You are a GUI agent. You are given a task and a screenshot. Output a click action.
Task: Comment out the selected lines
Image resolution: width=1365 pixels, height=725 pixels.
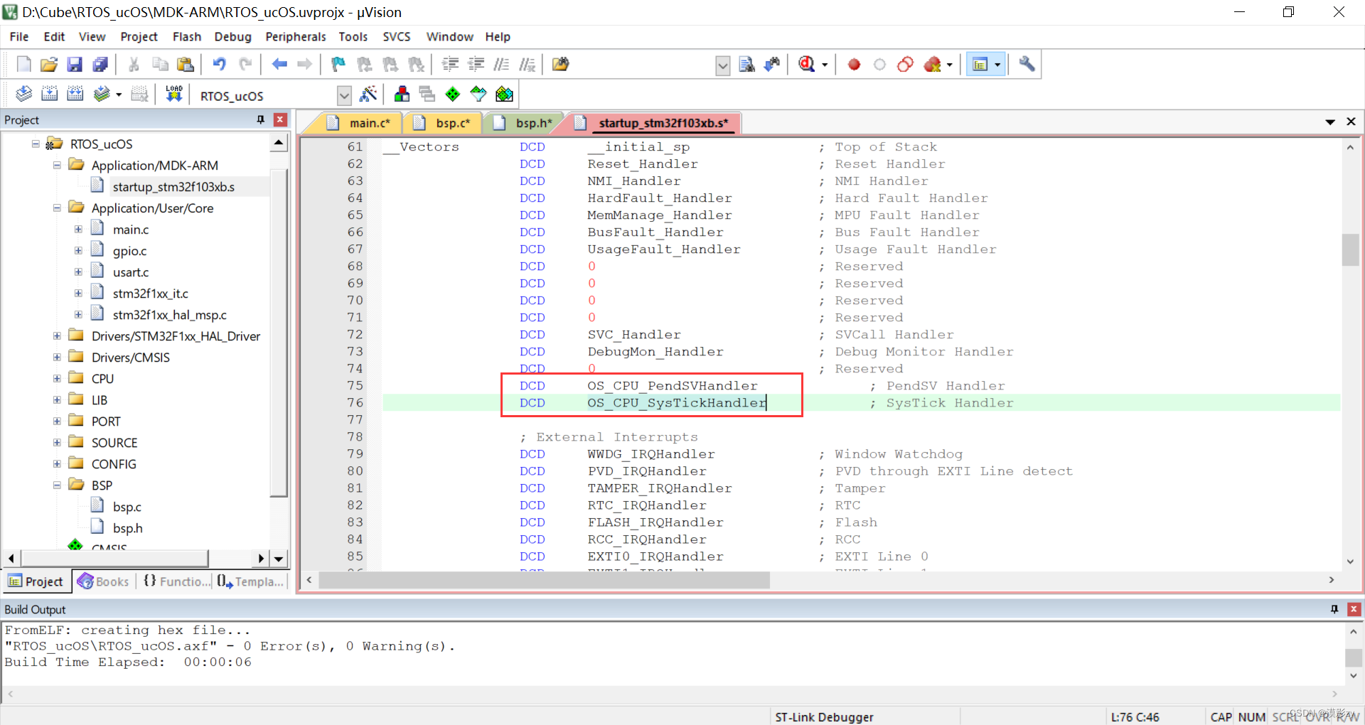501,65
